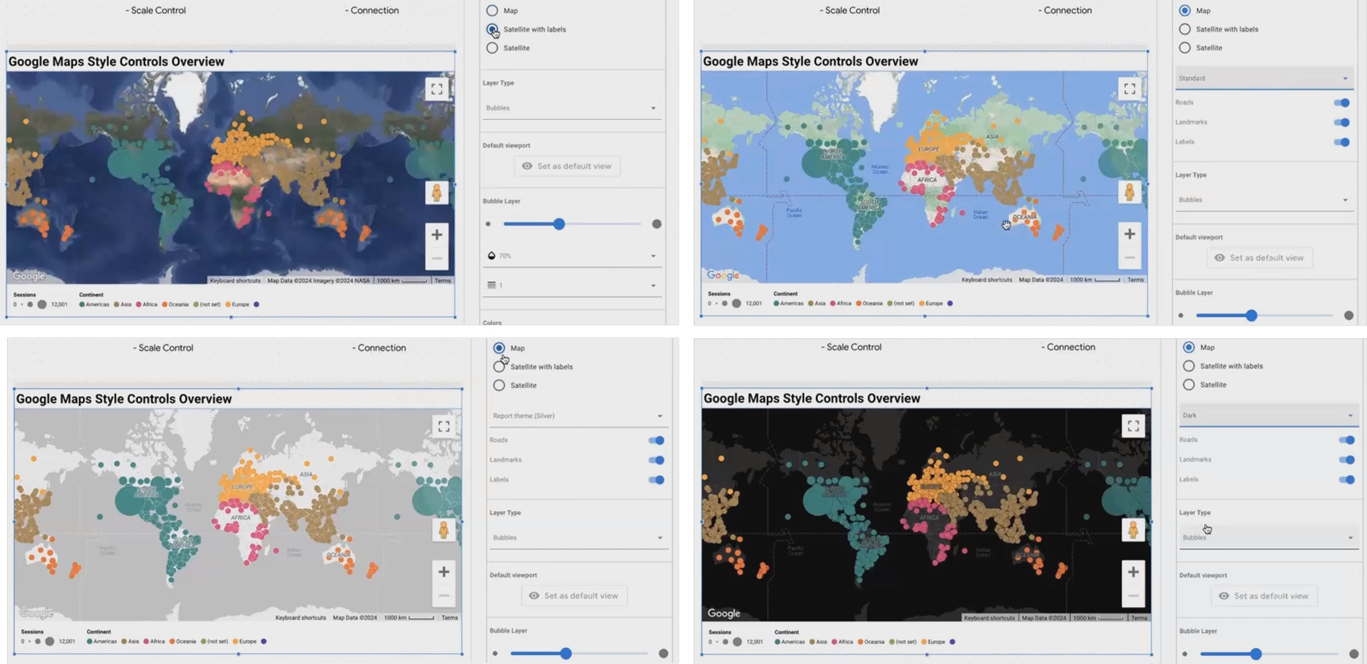Open the Standard map style dropdown
The width and height of the screenshot is (1367, 664).
1264,78
